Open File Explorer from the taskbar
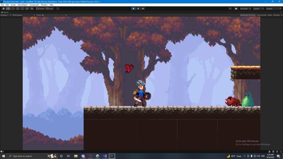The height and width of the screenshot is (159, 283). click(76, 156)
